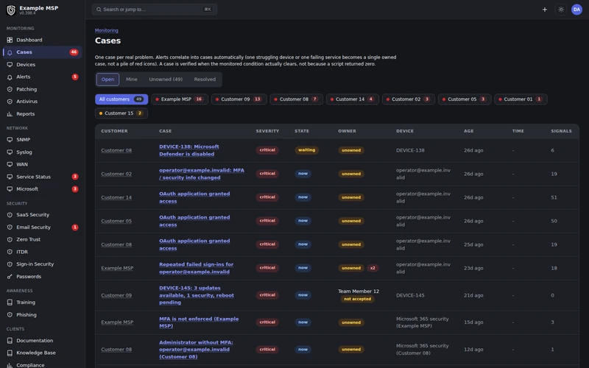Switch to the Unowned (49) tab
589x368 pixels.
[166, 79]
